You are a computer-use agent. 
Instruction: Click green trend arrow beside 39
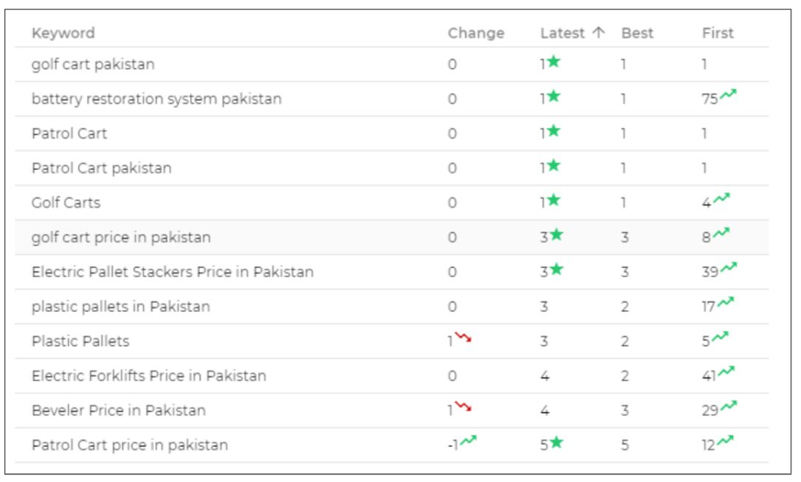click(728, 268)
